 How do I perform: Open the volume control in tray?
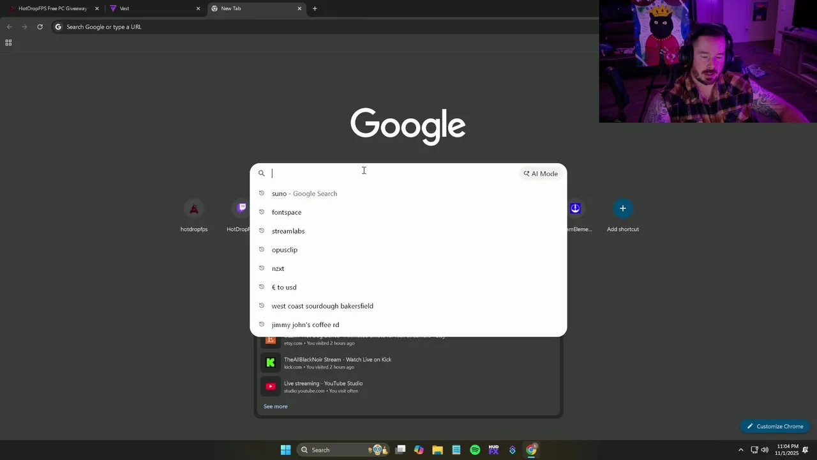pos(765,450)
